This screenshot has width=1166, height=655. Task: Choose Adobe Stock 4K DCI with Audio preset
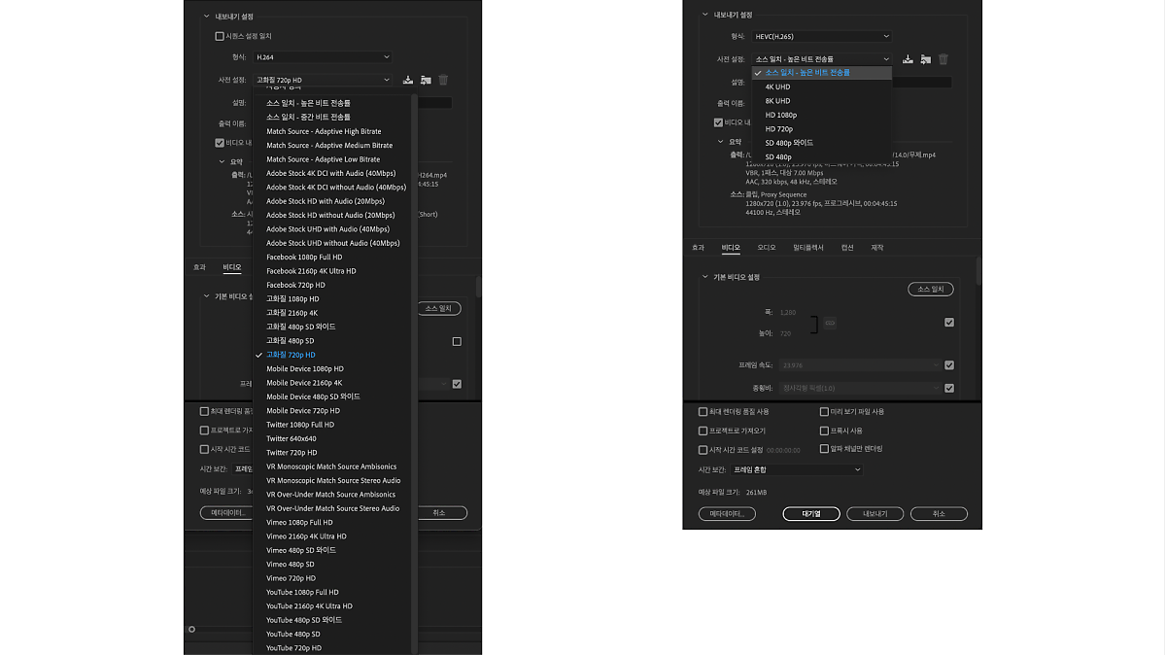(x=332, y=173)
